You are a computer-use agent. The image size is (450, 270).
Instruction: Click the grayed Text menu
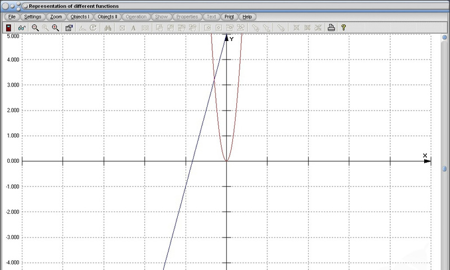(211, 17)
